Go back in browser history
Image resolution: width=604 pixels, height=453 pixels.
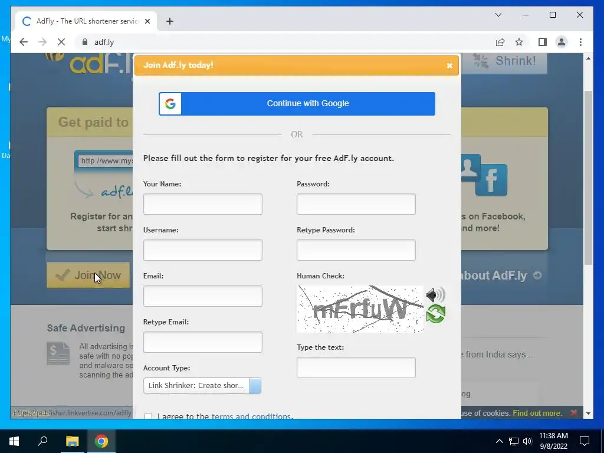[x=24, y=42]
